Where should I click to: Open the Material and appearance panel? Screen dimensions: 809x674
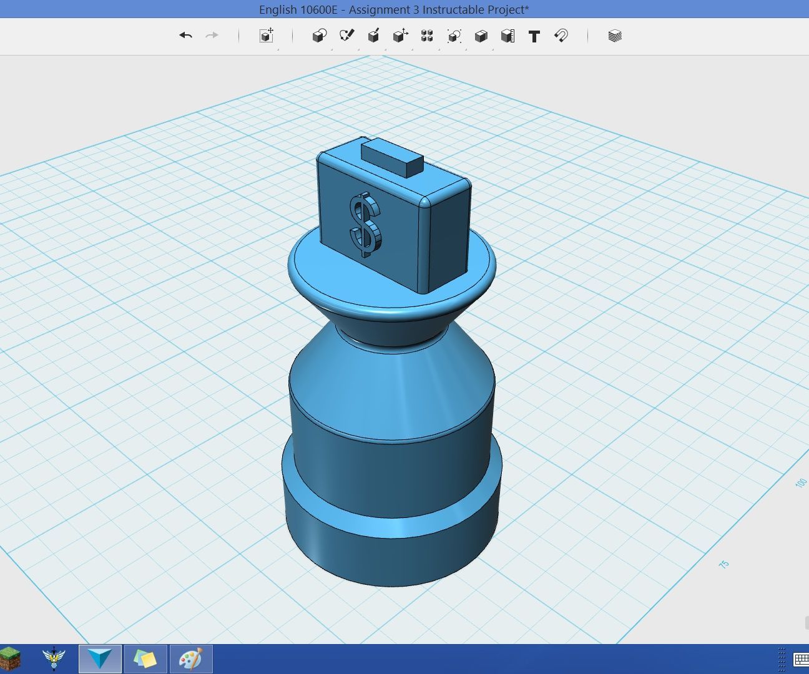[614, 36]
